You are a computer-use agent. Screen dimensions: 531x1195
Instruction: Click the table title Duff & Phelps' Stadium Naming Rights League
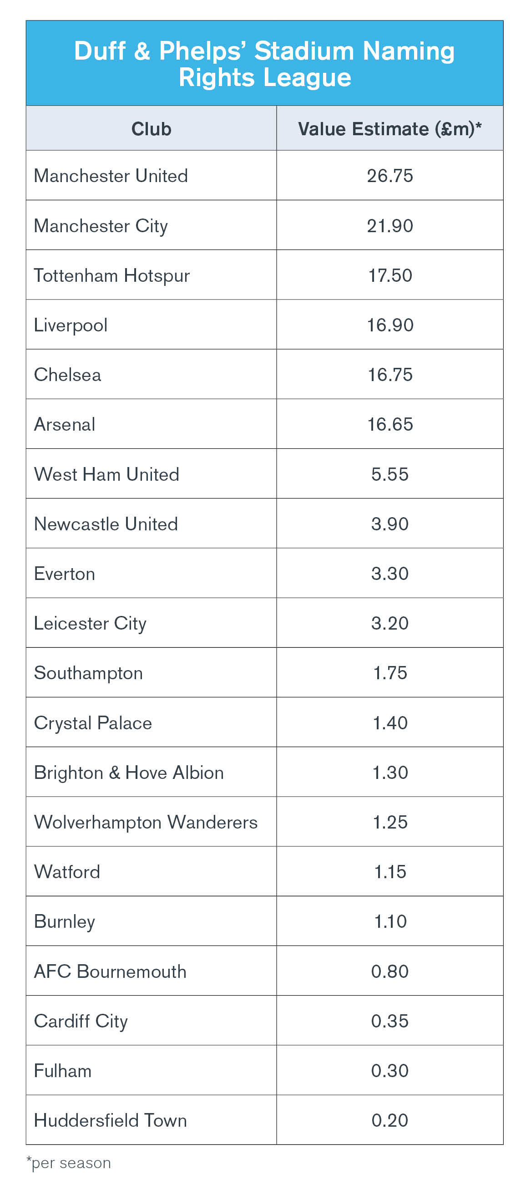(264, 64)
